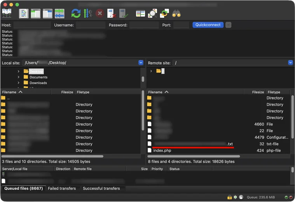Expand the Downloads folder in local tree
The width and height of the screenshot is (295, 202).
pos(18,83)
